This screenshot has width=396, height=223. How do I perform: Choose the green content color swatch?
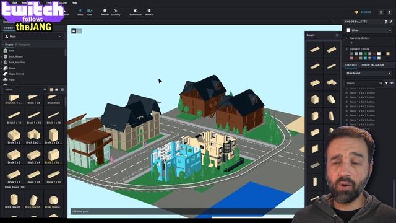[365, 54]
